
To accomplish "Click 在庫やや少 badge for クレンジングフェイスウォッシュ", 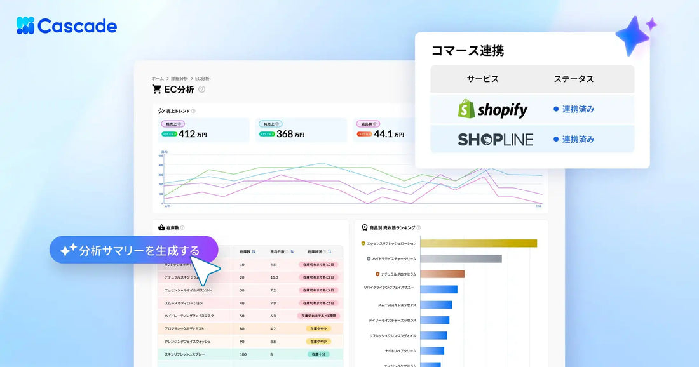I will 318,342.
